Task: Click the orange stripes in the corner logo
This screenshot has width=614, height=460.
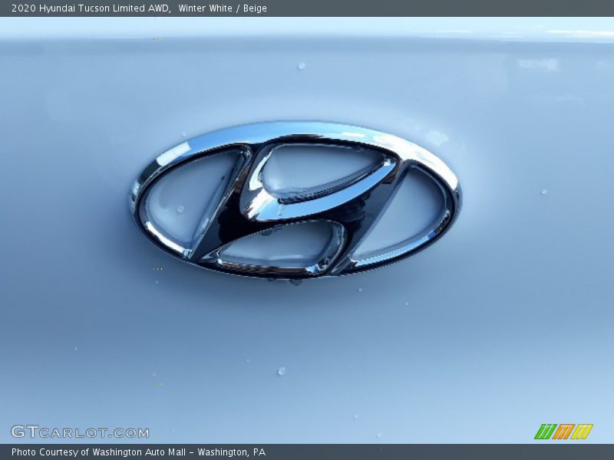Action: click(563, 432)
